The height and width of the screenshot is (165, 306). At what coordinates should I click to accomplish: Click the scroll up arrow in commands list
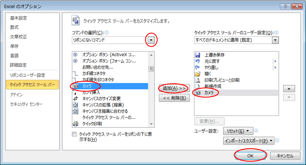(x=151, y=55)
